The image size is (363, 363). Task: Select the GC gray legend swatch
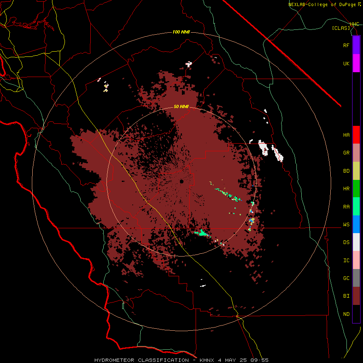[356, 278]
